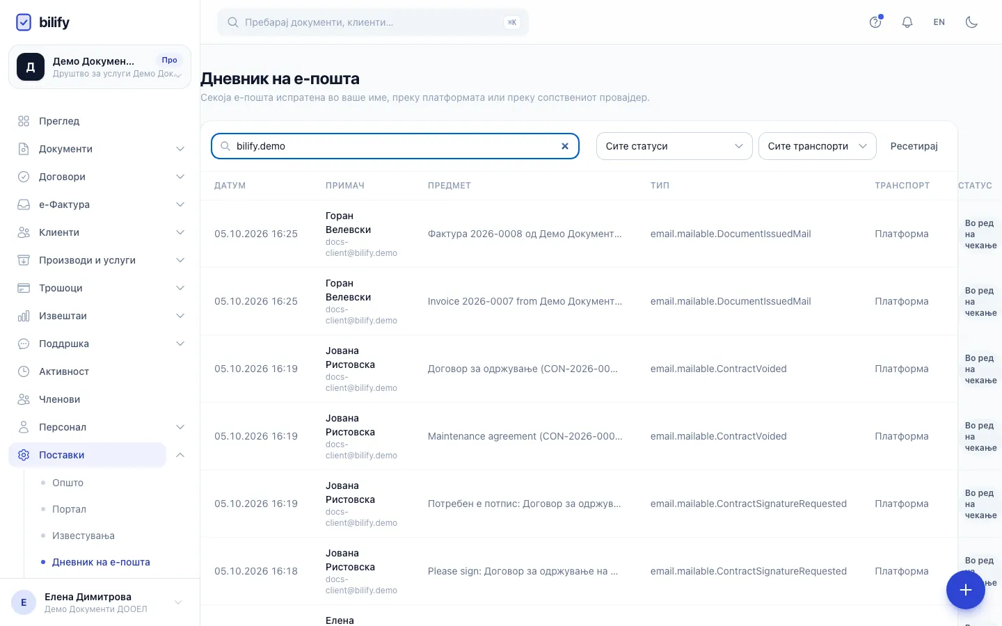Expand the Клиенти menu chevron

pos(180,232)
